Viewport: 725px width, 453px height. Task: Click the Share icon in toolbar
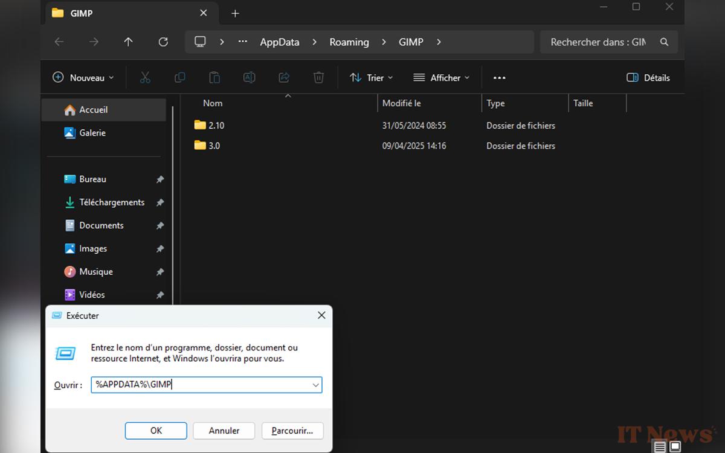click(284, 77)
